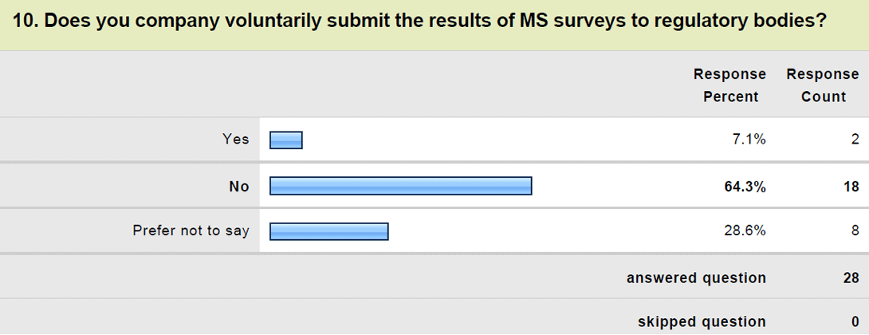Click response count 8 value
This screenshot has height=335, width=869.
tap(855, 231)
